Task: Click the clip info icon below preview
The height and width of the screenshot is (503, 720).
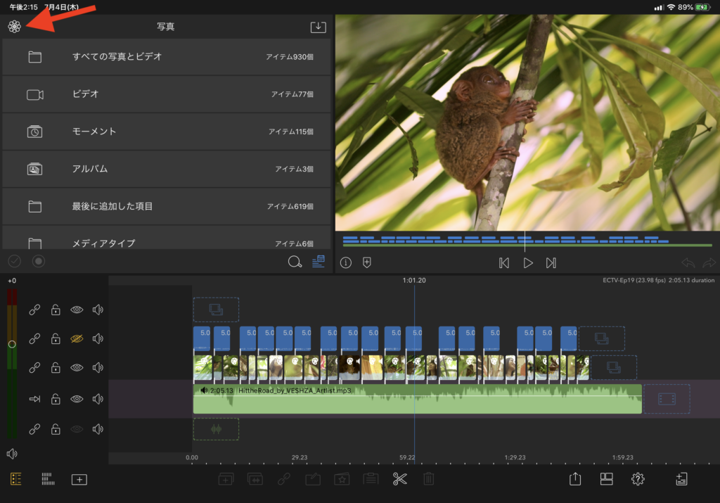Action: 346,262
